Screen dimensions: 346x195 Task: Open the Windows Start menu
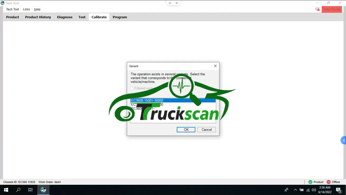click(x=6, y=190)
